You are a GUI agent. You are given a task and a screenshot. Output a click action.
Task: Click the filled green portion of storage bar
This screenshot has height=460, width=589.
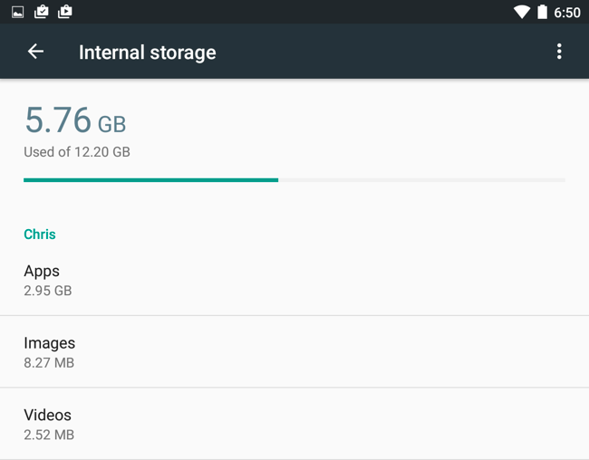coord(150,180)
